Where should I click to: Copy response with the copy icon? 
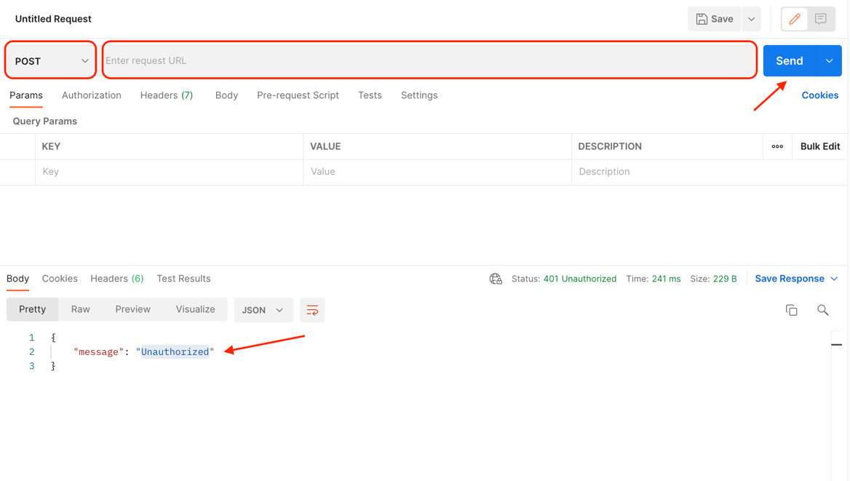792,310
